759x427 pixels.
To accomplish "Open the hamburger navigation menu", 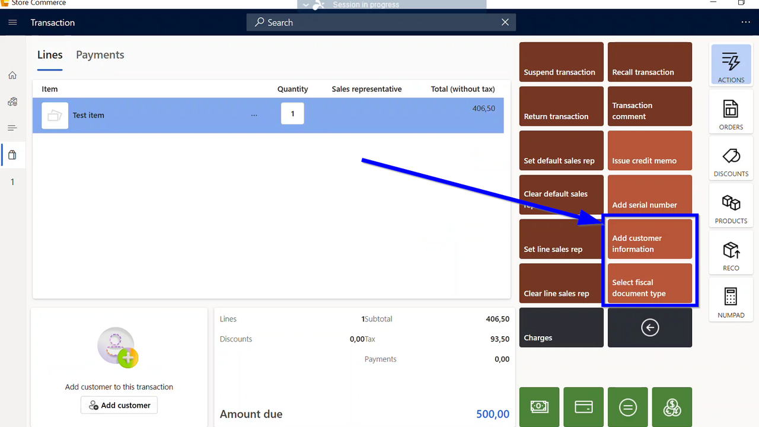I will [x=13, y=23].
